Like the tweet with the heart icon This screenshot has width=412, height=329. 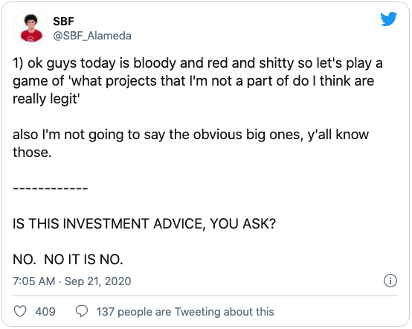point(20,312)
